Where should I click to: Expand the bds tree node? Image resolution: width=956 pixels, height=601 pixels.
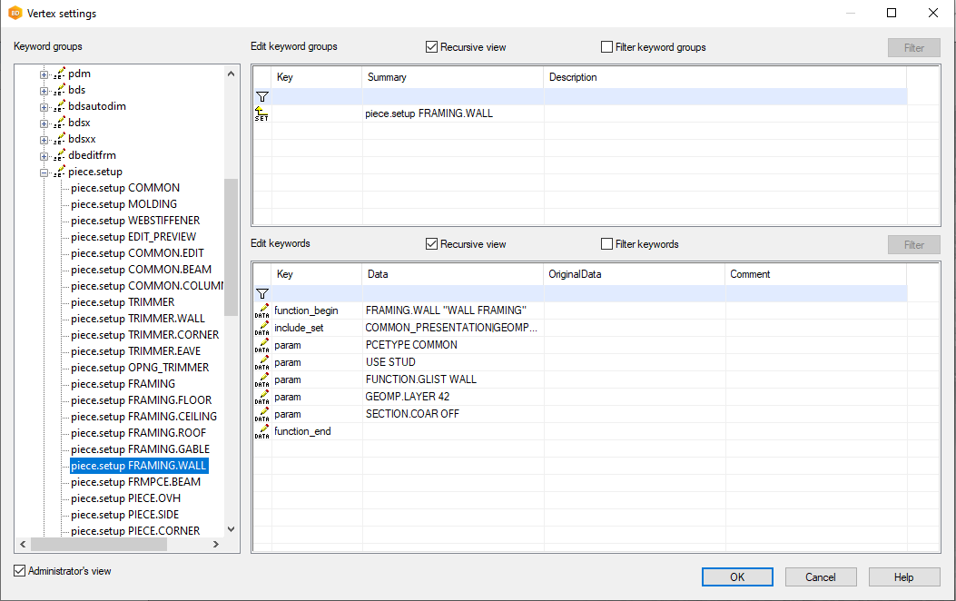point(44,90)
